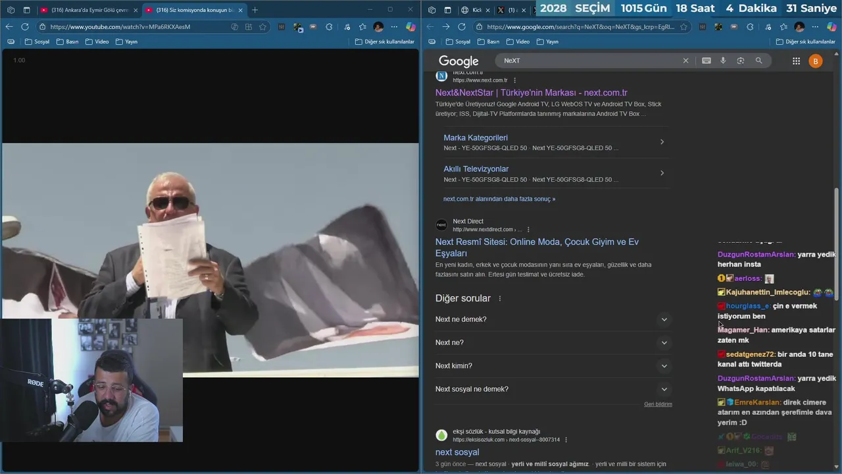Open Google apps grid
This screenshot has height=474, width=842.
[x=796, y=61]
